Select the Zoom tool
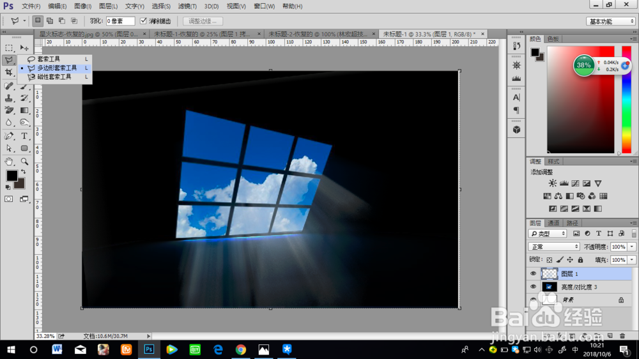The image size is (639, 359). coord(24,162)
